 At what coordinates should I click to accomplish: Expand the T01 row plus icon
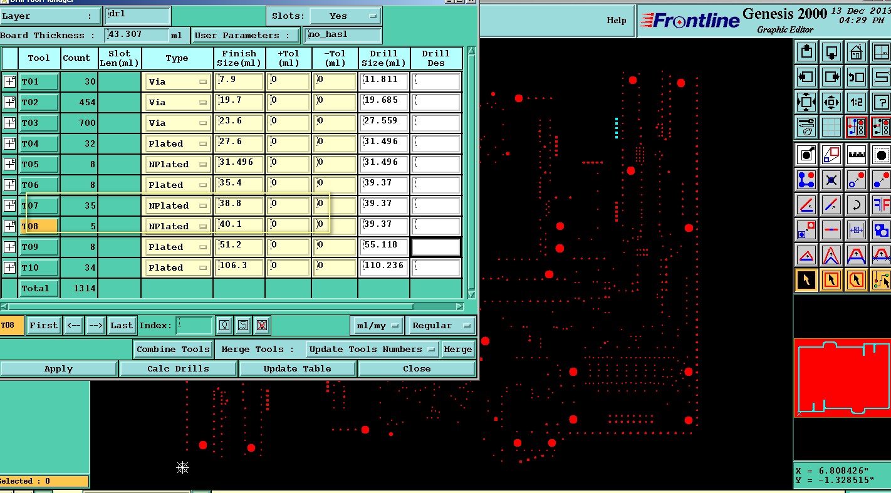point(9,81)
